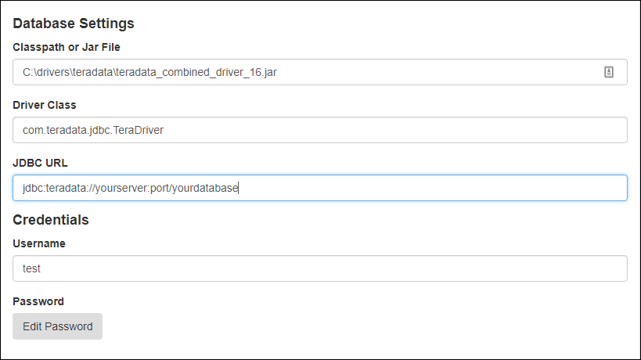This screenshot has width=641, height=360.
Task: Click the word 'yourserver' in the JDBC URL
Action: (x=121, y=188)
